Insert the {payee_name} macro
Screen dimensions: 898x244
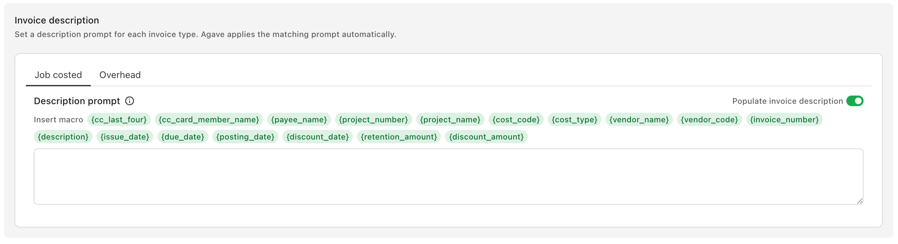pyautogui.click(x=299, y=120)
